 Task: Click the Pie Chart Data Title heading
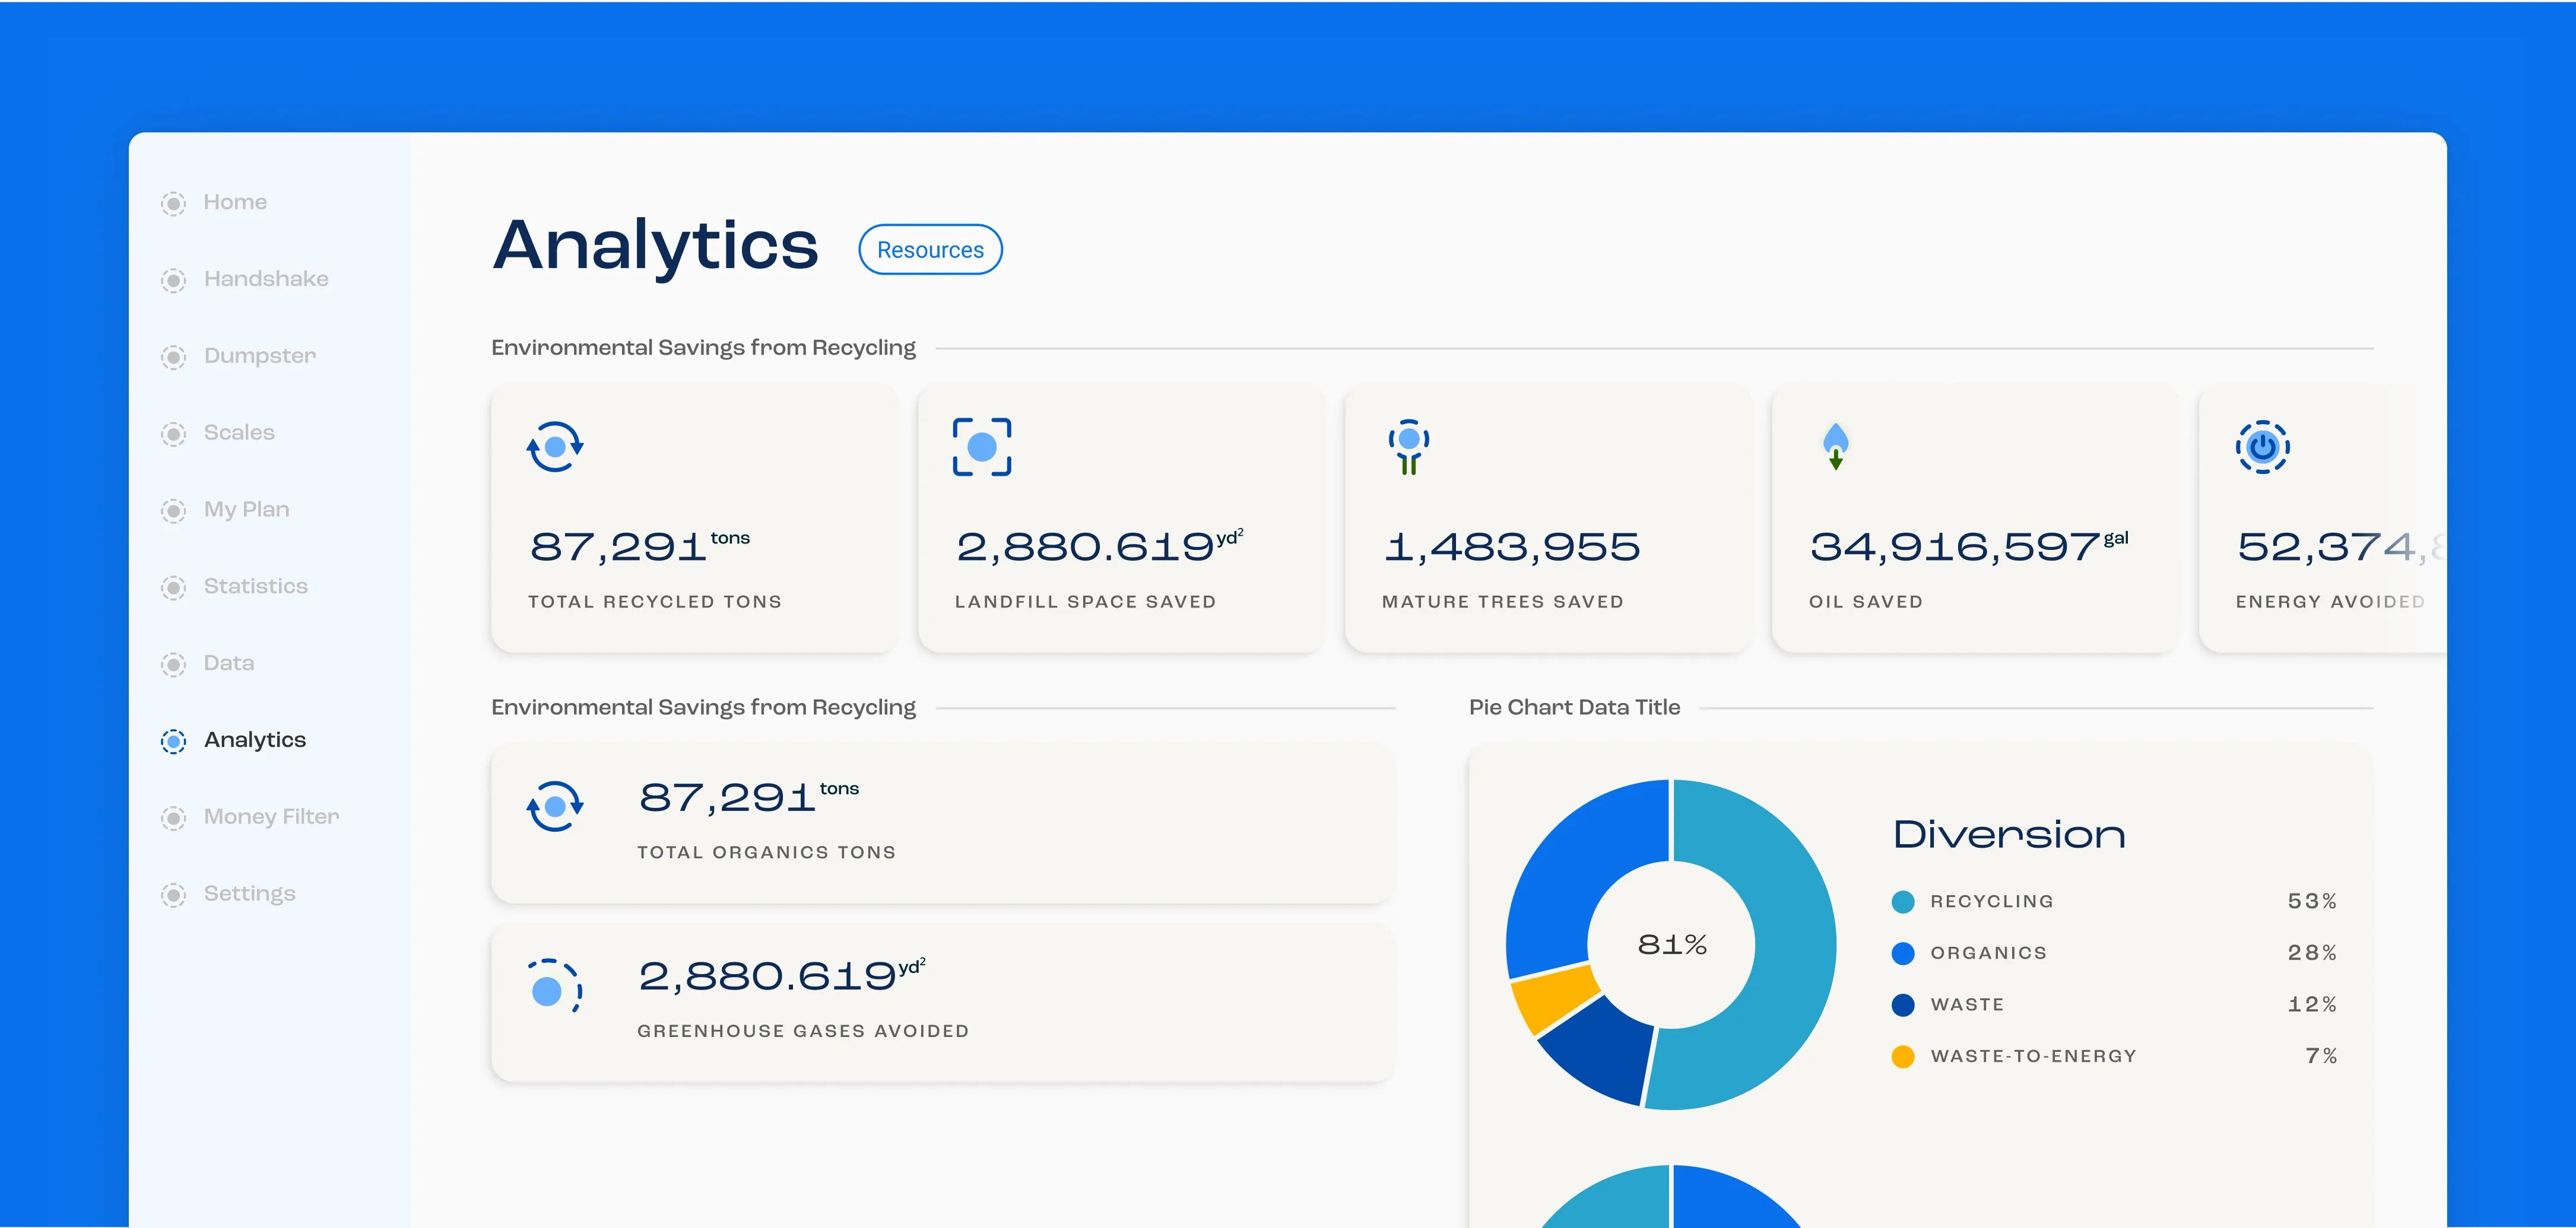pos(1574,707)
